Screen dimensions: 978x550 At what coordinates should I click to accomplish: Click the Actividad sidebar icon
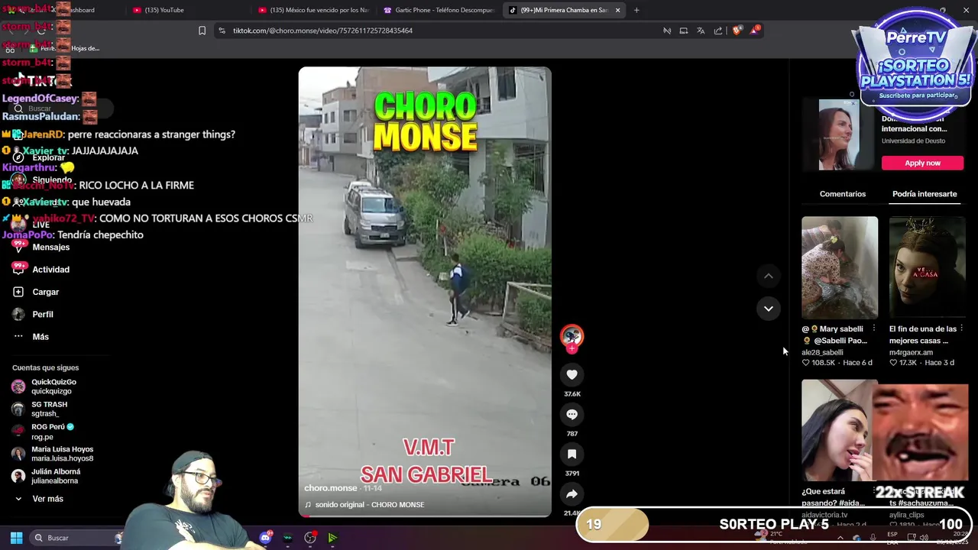[x=18, y=269]
